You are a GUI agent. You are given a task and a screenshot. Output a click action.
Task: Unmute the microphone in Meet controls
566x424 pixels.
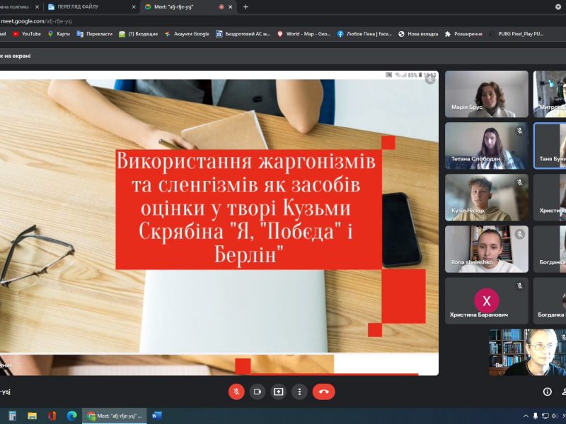[x=236, y=391]
